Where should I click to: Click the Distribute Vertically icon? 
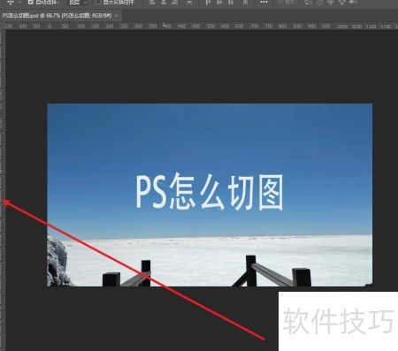coord(189,2)
